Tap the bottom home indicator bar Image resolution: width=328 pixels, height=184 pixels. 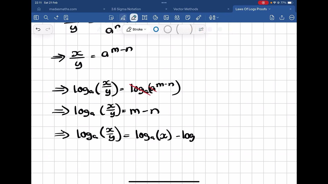(164, 182)
